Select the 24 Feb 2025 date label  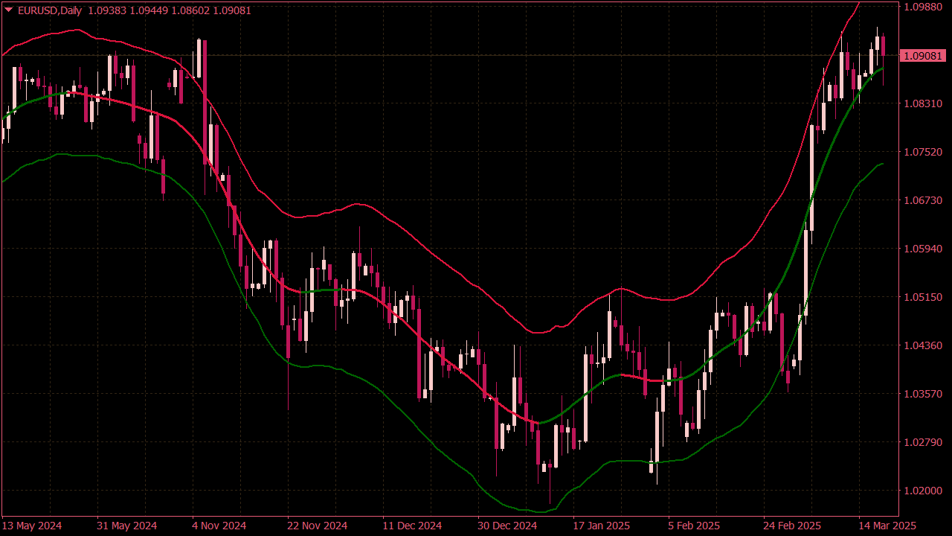pyautogui.click(x=792, y=526)
